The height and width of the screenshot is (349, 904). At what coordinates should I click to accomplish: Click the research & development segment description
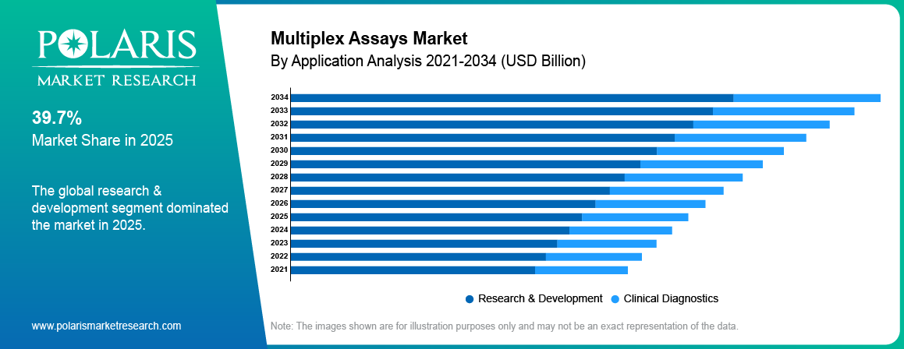[x=130, y=207]
